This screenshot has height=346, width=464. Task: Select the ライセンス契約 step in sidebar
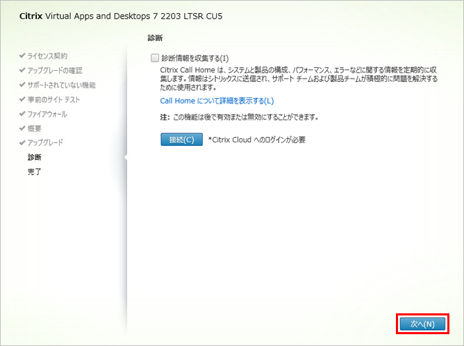47,56
